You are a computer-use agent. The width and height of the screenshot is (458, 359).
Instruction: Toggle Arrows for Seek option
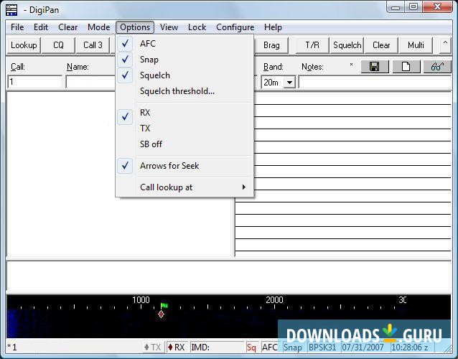[184, 166]
